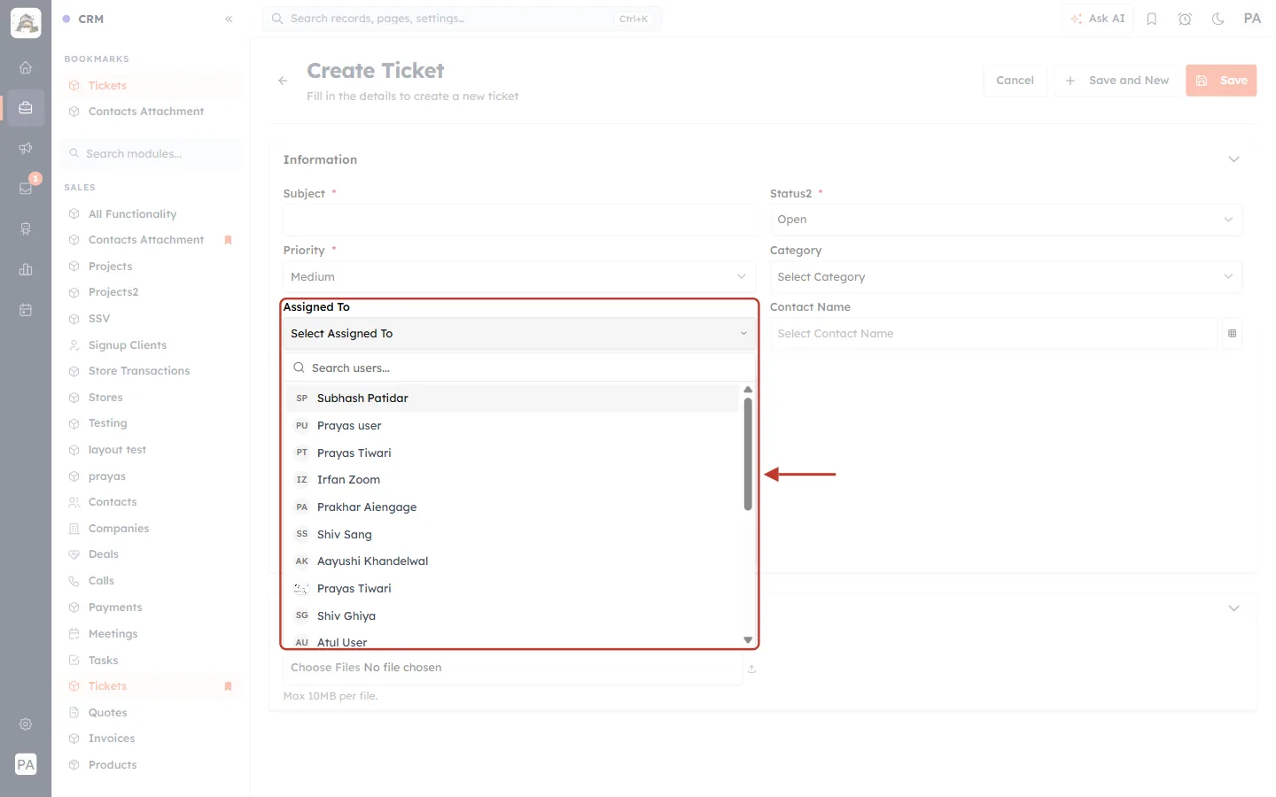Select Irfan Zoom from the user list
Viewport: 1276px width, 797px height.
pyautogui.click(x=512, y=480)
